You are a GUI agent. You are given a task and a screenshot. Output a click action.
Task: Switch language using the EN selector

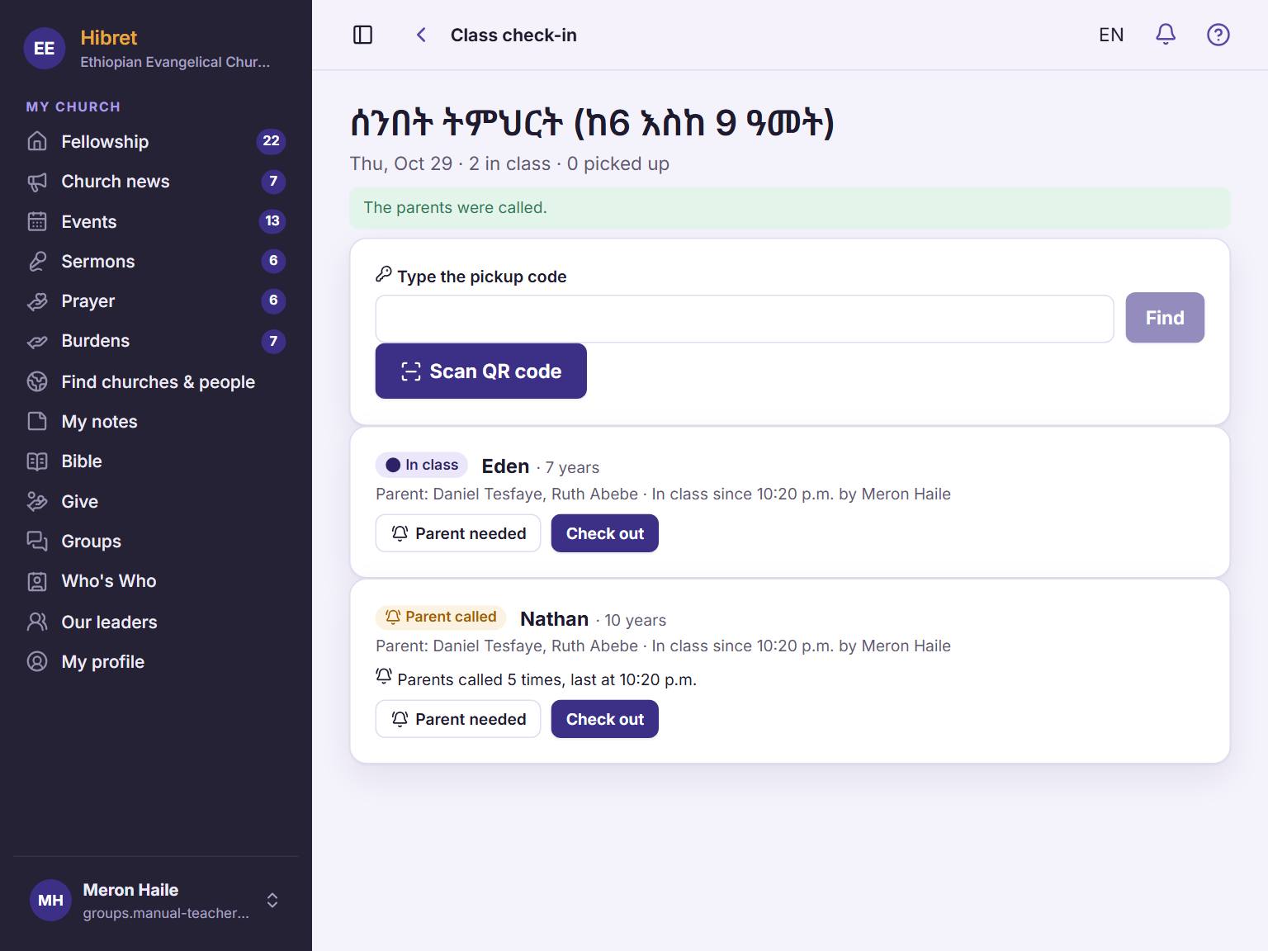click(1111, 35)
